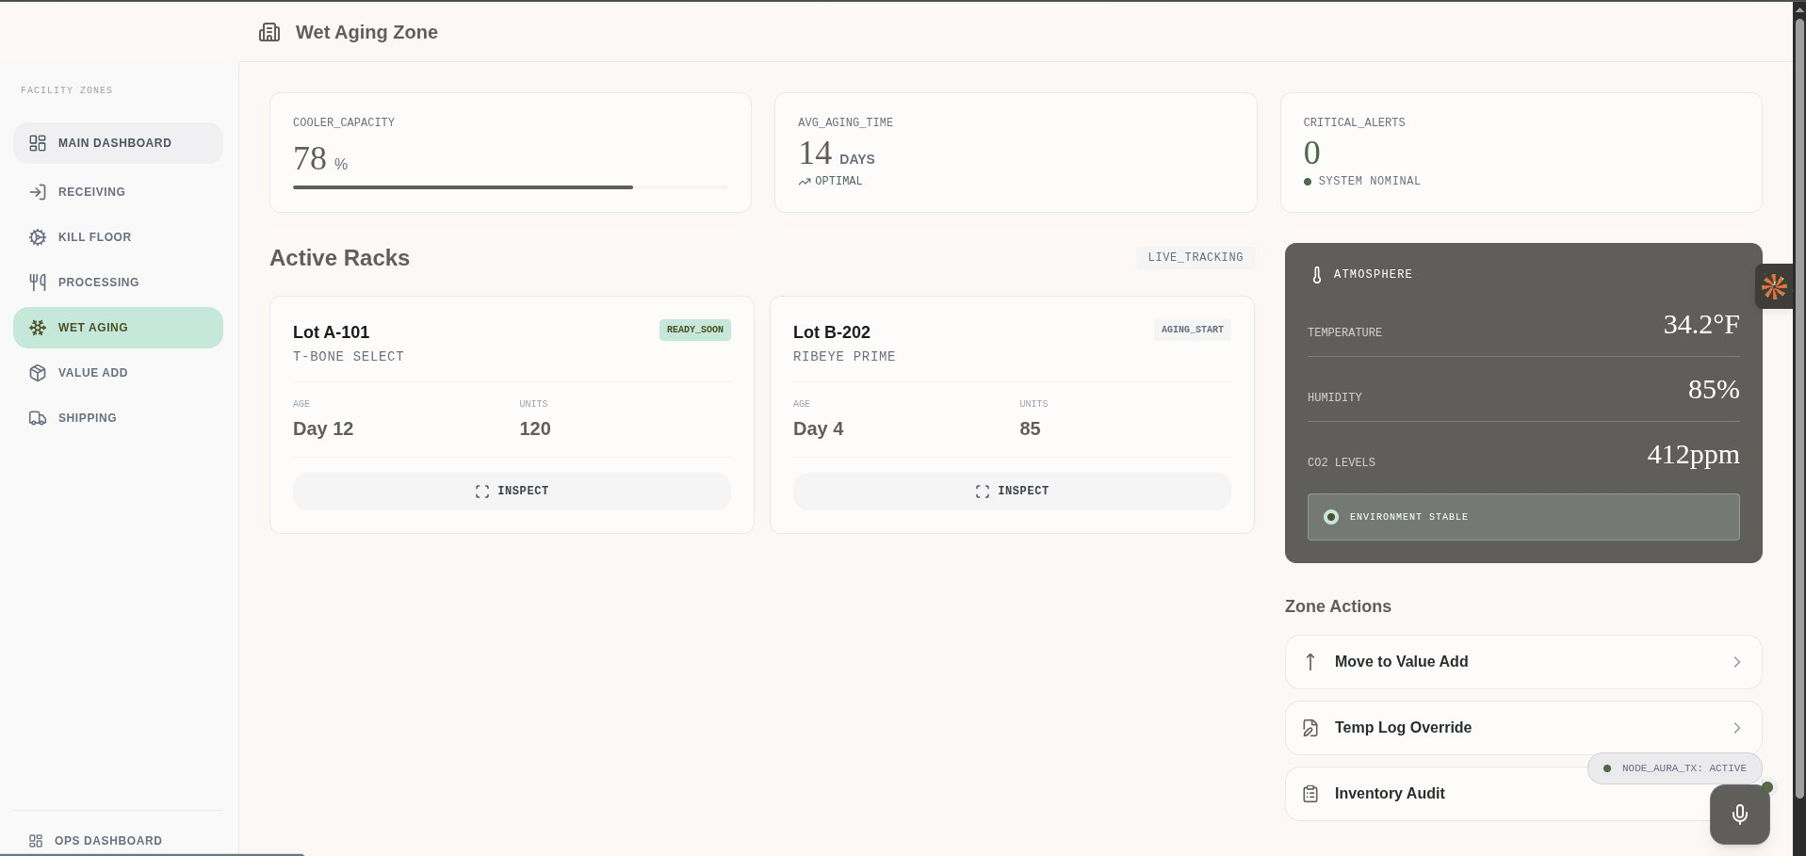Viewport: 1806px width, 856px height.
Task: Click the orange asterisk side tab icon
Action: pos(1774,286)
